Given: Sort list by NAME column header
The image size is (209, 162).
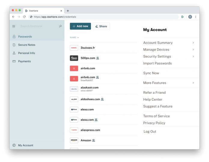Looking at the screenshot, I should pos(74,38).
